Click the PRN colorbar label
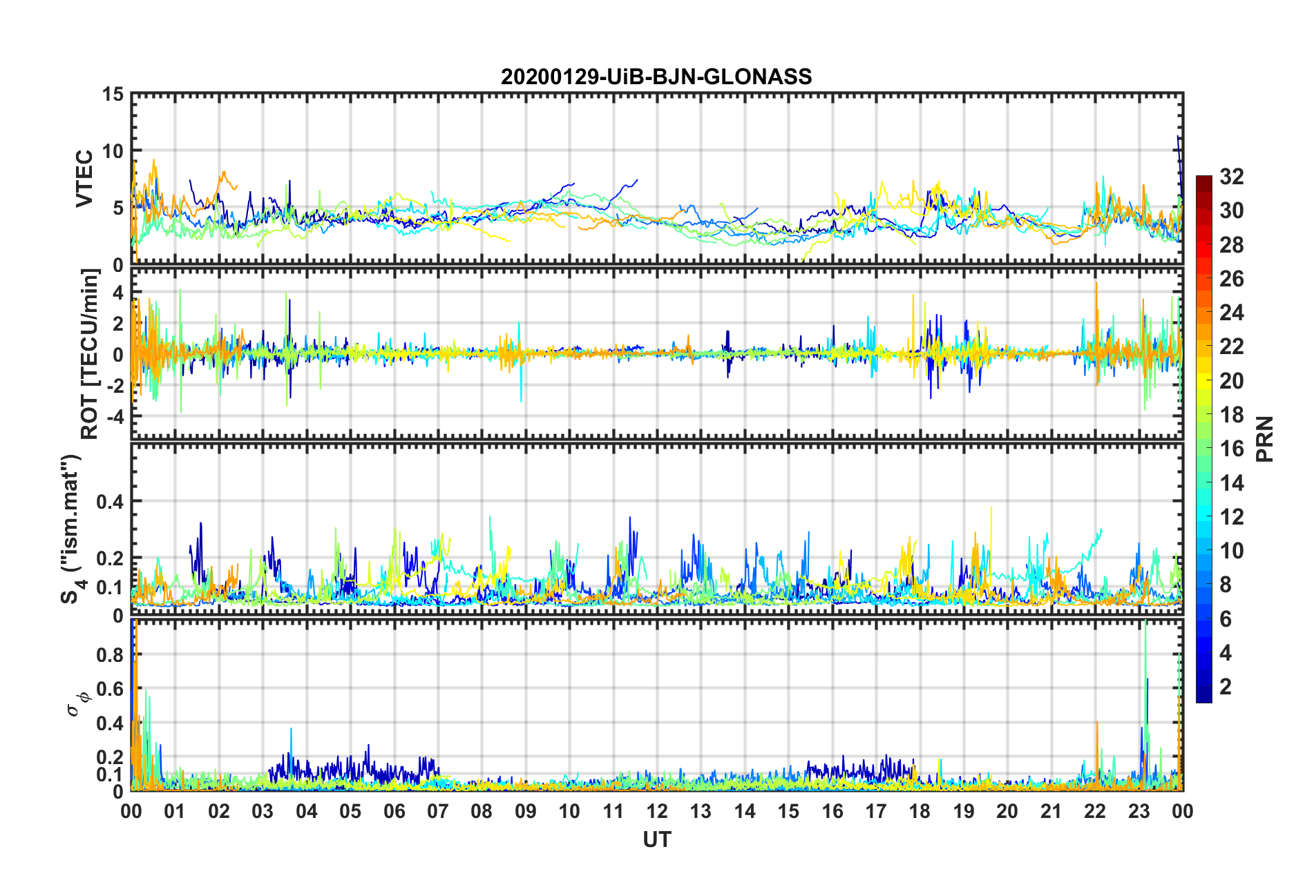 coord(1265,439)
